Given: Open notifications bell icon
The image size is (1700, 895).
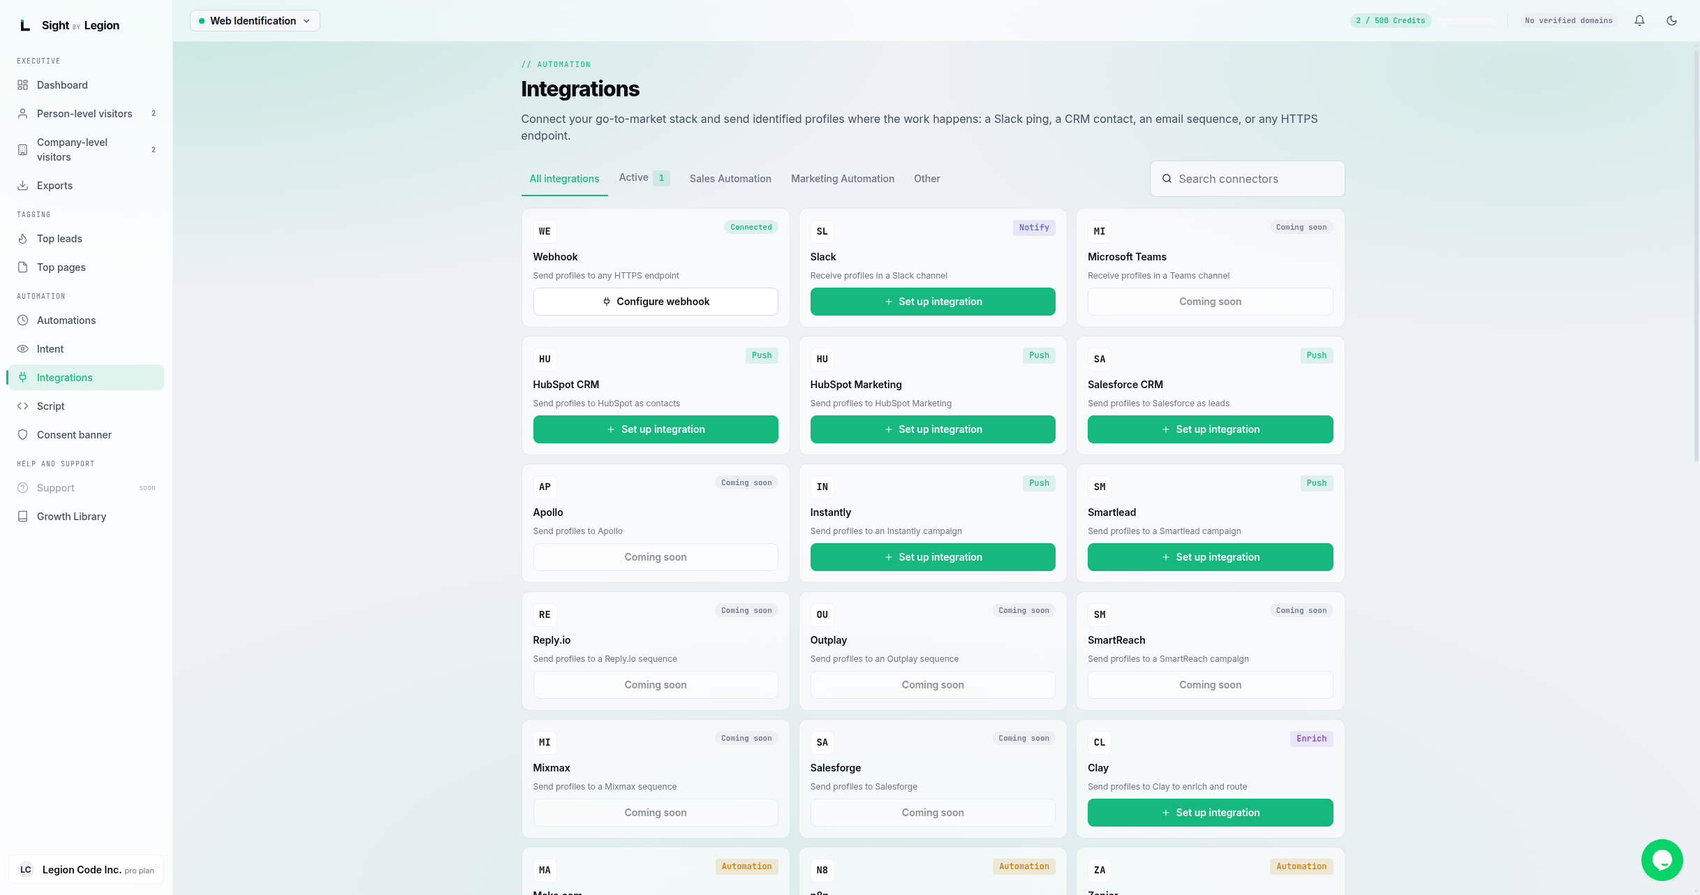Looking at the screenshot, I should 1639,21.
